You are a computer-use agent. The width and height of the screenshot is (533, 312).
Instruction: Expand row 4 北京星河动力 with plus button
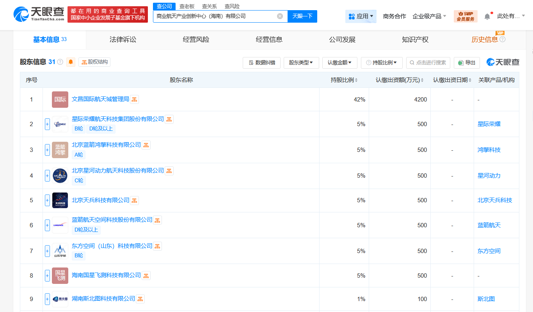[47, 176]
